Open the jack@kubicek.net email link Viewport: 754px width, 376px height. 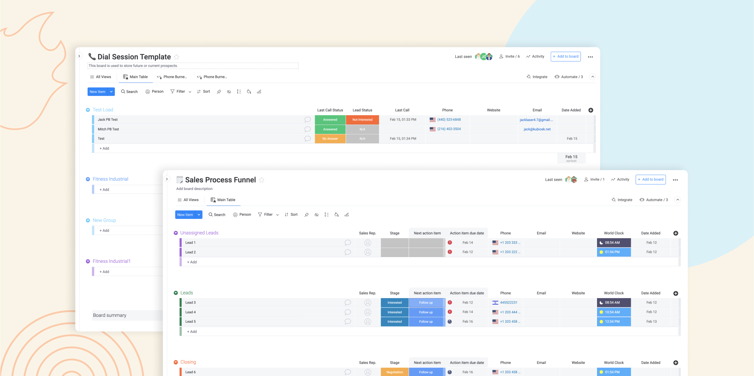[537, 129]
